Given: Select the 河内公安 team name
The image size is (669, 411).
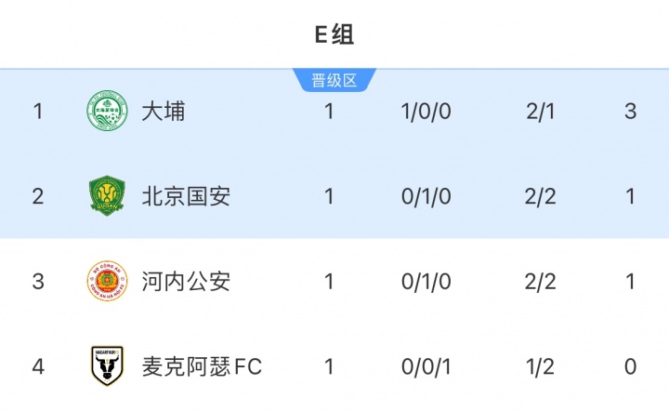Looking at the screenshot, I should 186,281.
